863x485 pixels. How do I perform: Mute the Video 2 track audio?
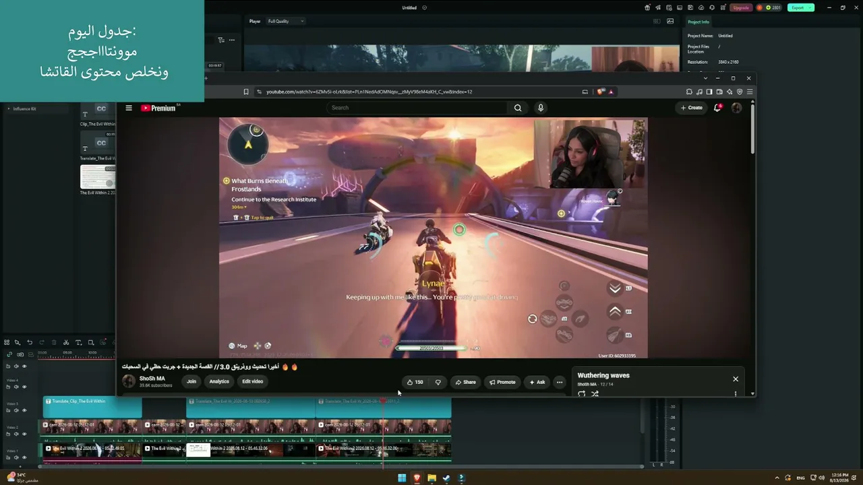pos(16,434)
